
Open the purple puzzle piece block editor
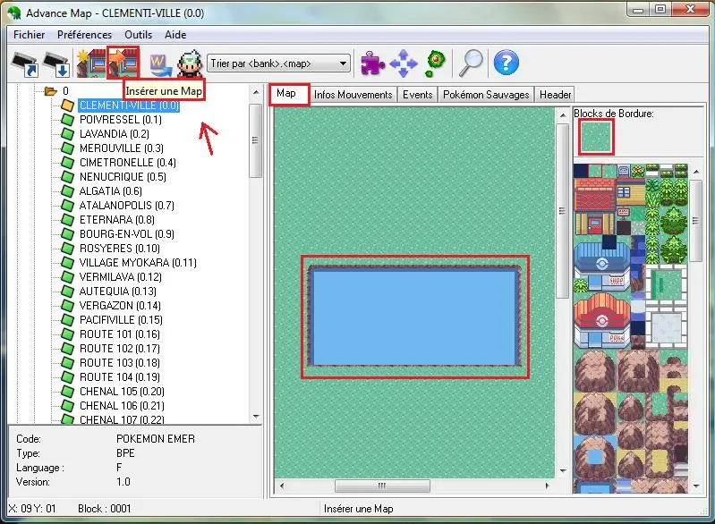(372, 63)
